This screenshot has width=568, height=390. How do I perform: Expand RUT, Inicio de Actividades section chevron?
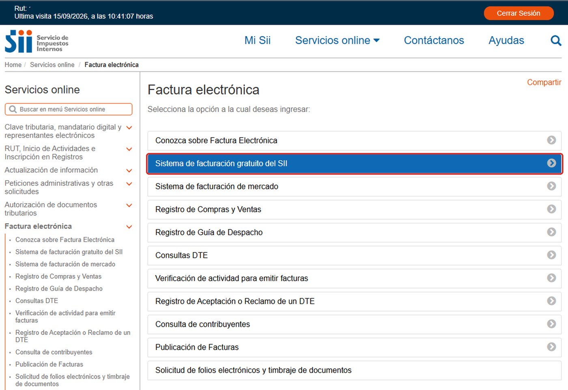[129, 149]
